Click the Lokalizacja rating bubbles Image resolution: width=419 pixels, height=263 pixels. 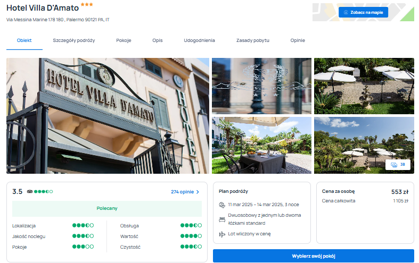[x=83, y=225]
